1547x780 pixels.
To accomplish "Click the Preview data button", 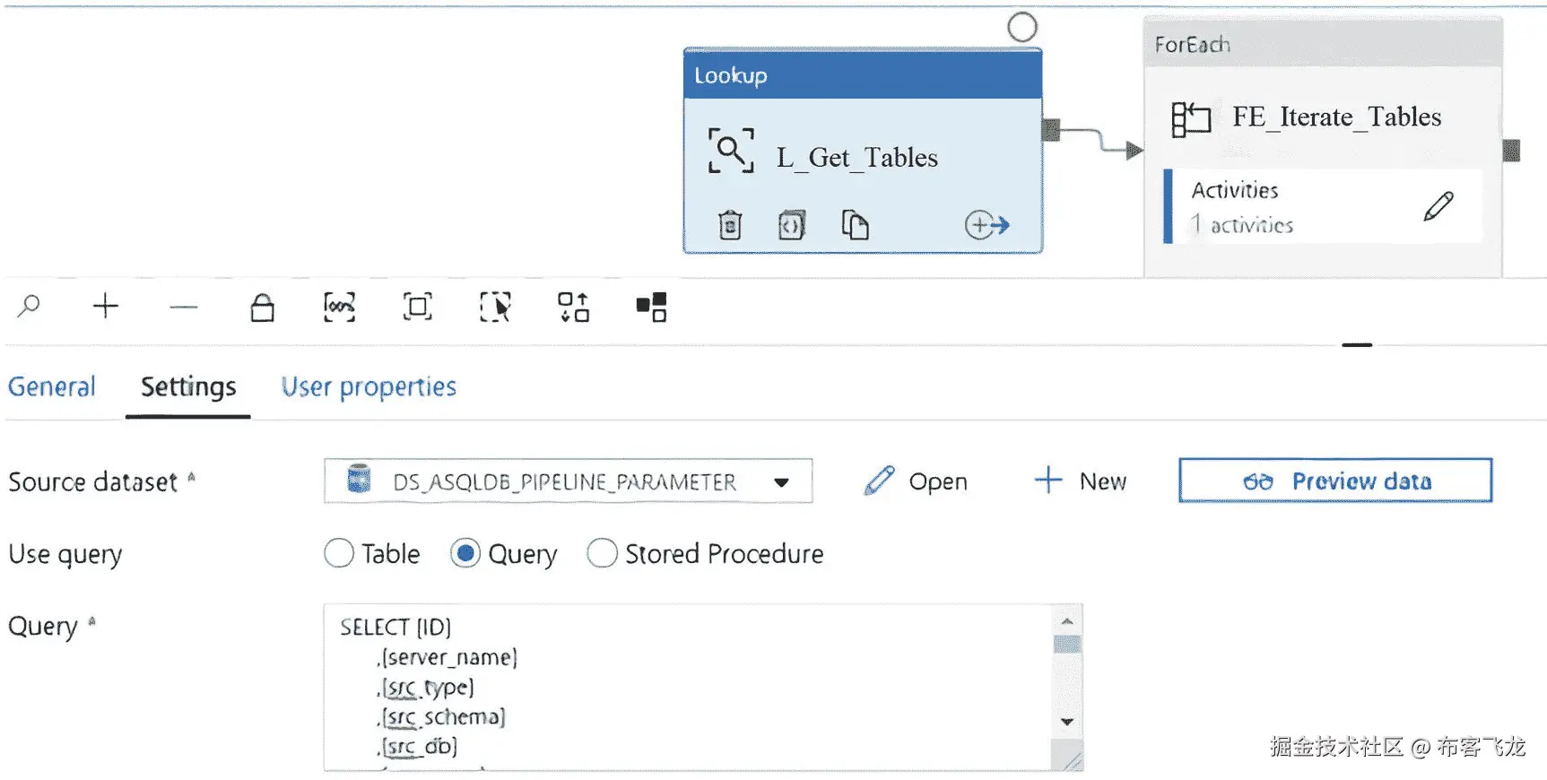I will coord(1335,481).
